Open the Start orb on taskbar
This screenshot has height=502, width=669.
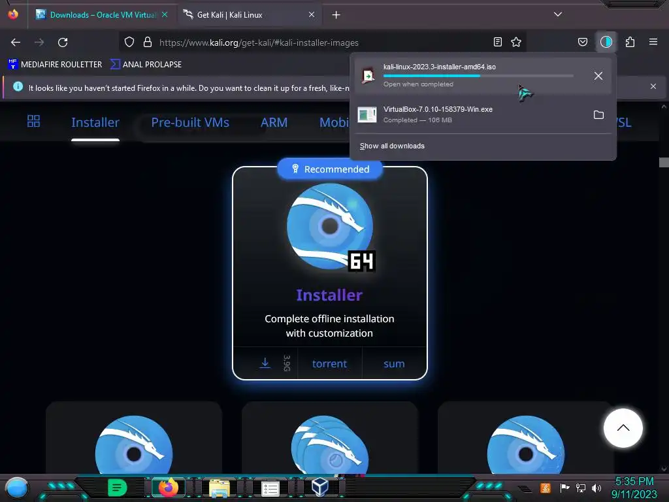(x=16, y=488)
